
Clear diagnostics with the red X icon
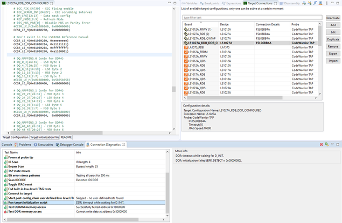pos(322,145)
